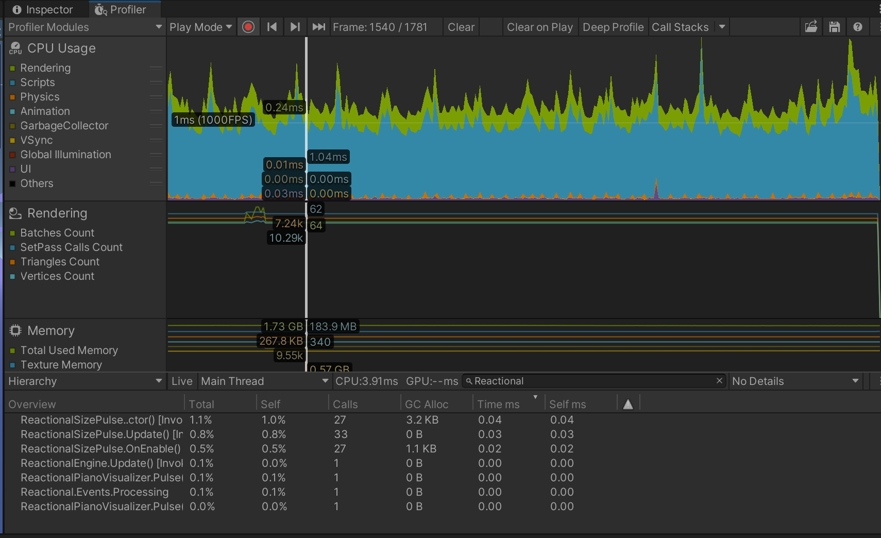Open Play Mode target dropdown
881x538 pixels.
point(201,27)
